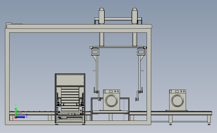Select the crossbeam joining the two lift columns
This screenshot has height=133, width=217.
[x=118, y=19]
